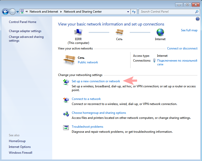Open Подключение по локальной сети connection

(x=177, y=62)
